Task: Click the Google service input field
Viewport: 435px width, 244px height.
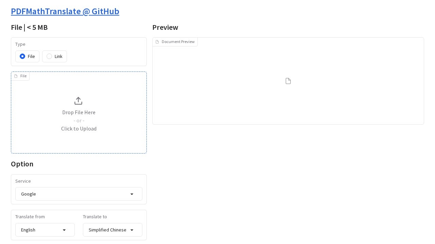Action: (x=71, y=194)
